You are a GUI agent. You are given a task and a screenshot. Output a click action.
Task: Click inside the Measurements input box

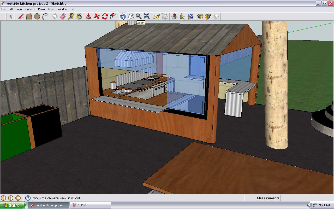click(307, 198)
